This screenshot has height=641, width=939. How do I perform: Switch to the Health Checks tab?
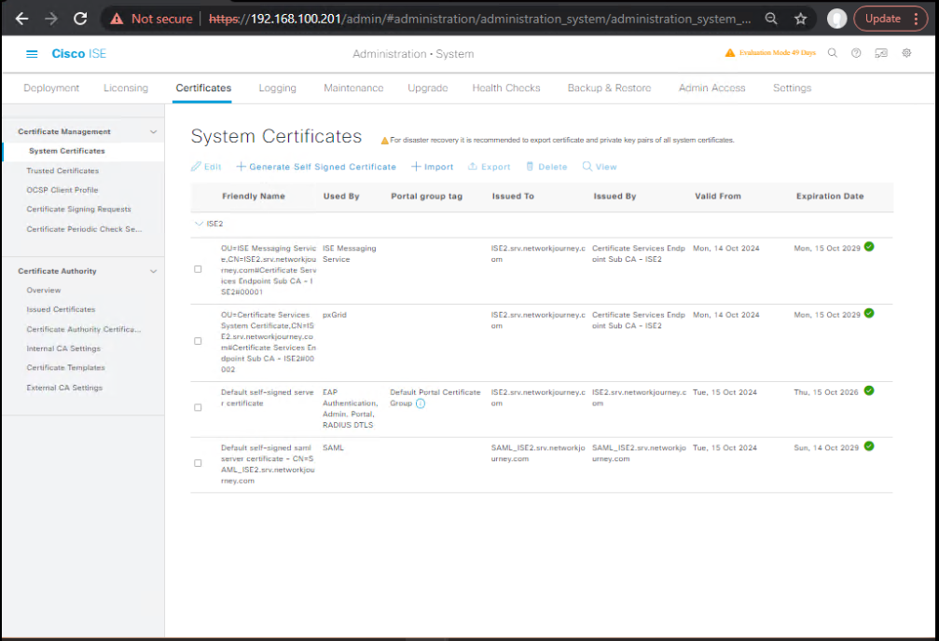coord(506,88)
